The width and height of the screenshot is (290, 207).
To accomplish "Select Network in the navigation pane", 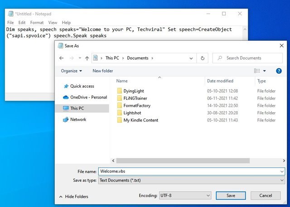I will (x=78, y=119).
